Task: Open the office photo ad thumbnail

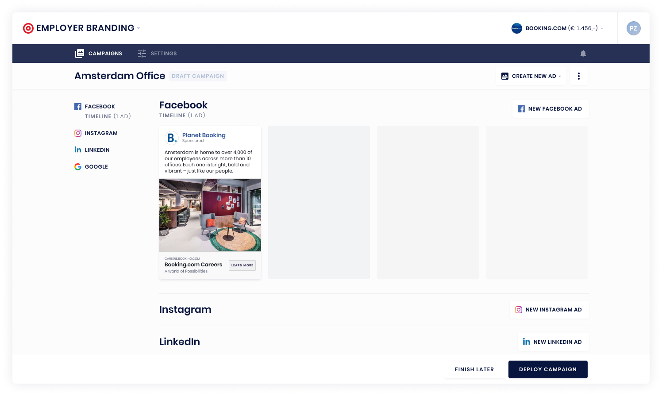Action: pyautogui.click(x=210, y=215)
